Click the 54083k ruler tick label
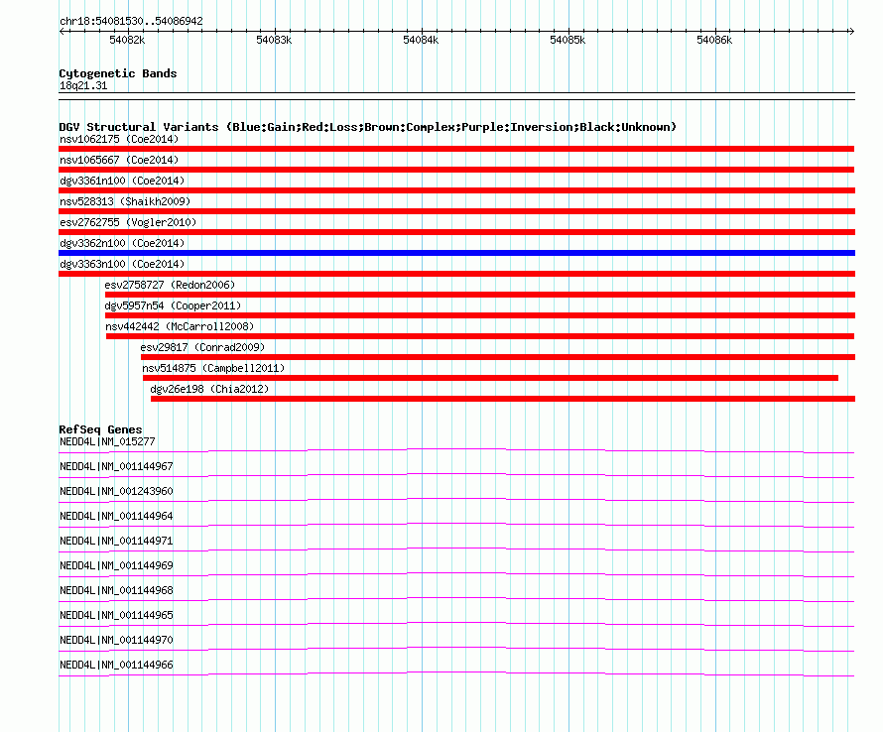 click(x=274, y=40)
